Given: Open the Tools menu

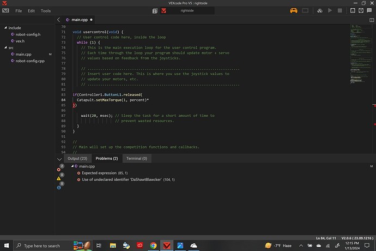Looking at the screenshot, I should 46,11.
